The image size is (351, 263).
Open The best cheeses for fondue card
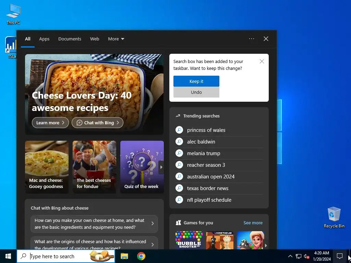(x=94, y=167)
